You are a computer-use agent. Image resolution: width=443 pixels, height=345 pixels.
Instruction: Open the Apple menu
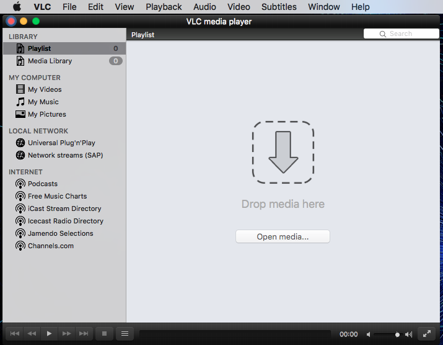17,6
